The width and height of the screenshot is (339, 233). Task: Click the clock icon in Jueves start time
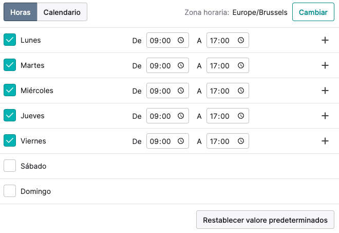pyautogui.click(x=181, y=116)
